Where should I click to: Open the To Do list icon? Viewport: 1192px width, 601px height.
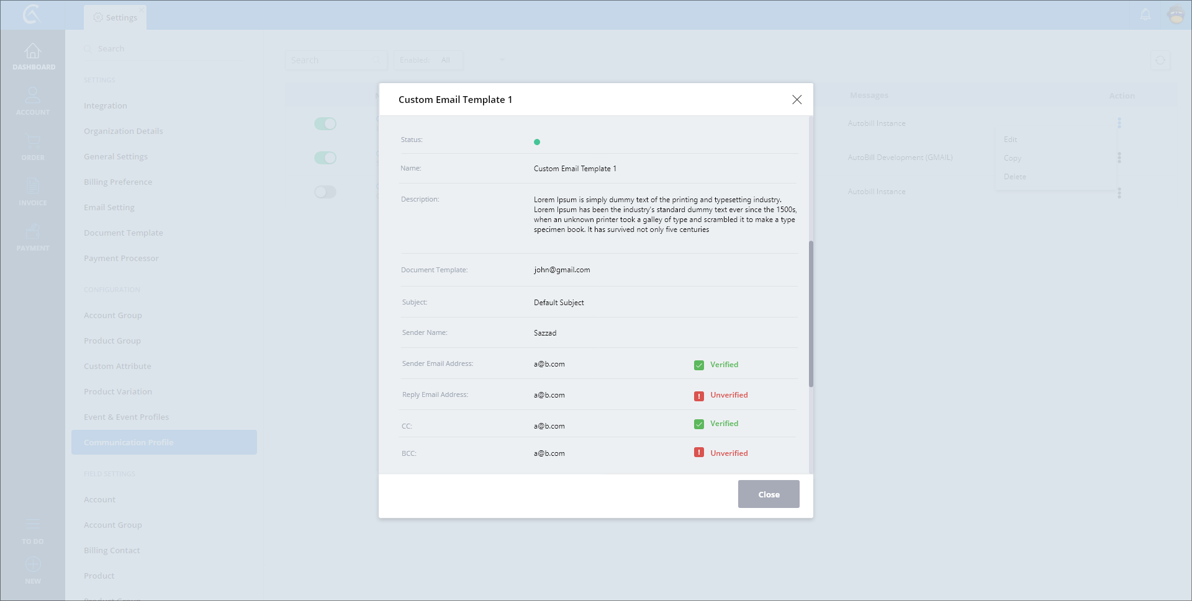click(x=33, y=525)
